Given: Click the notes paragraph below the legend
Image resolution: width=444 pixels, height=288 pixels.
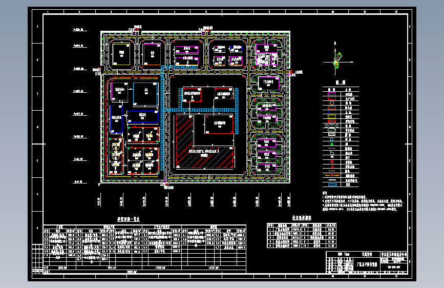Looking at the screenshot, I should pyautogui.click(x=363, y=201).
